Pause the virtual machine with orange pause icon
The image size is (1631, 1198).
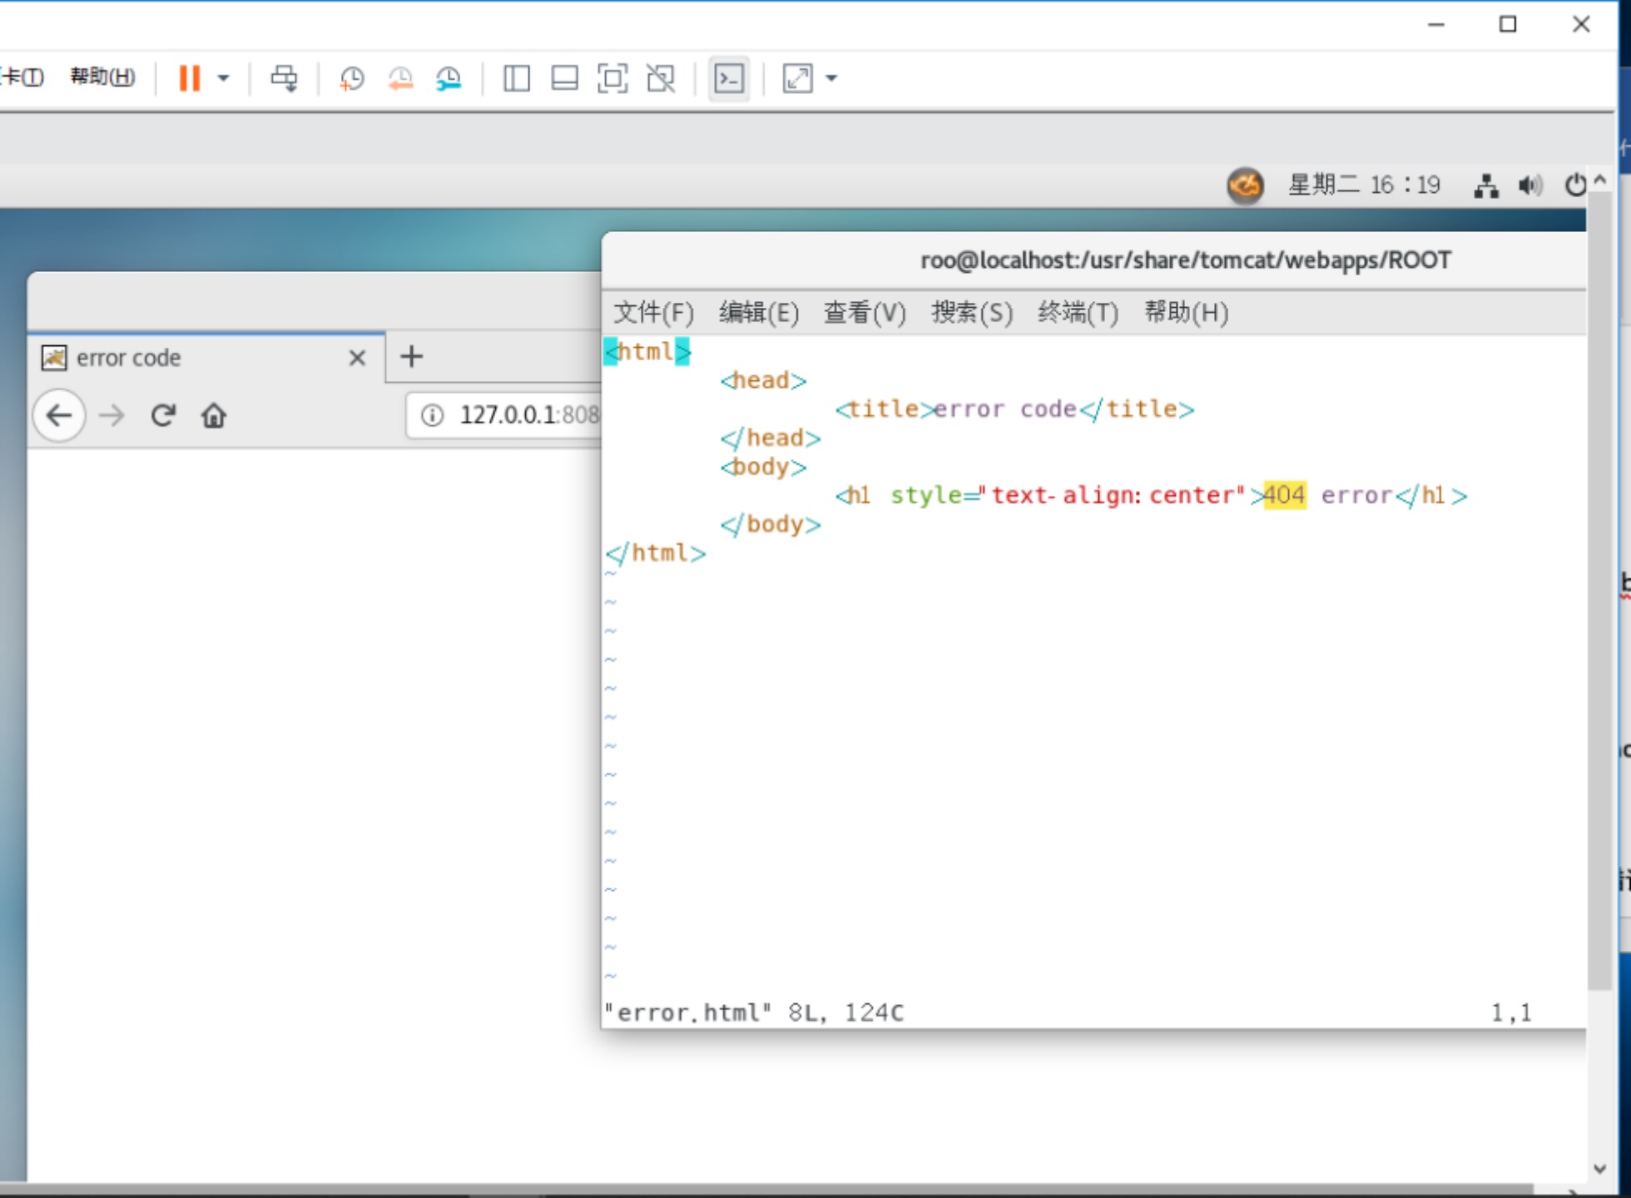[x=190, y=78]
